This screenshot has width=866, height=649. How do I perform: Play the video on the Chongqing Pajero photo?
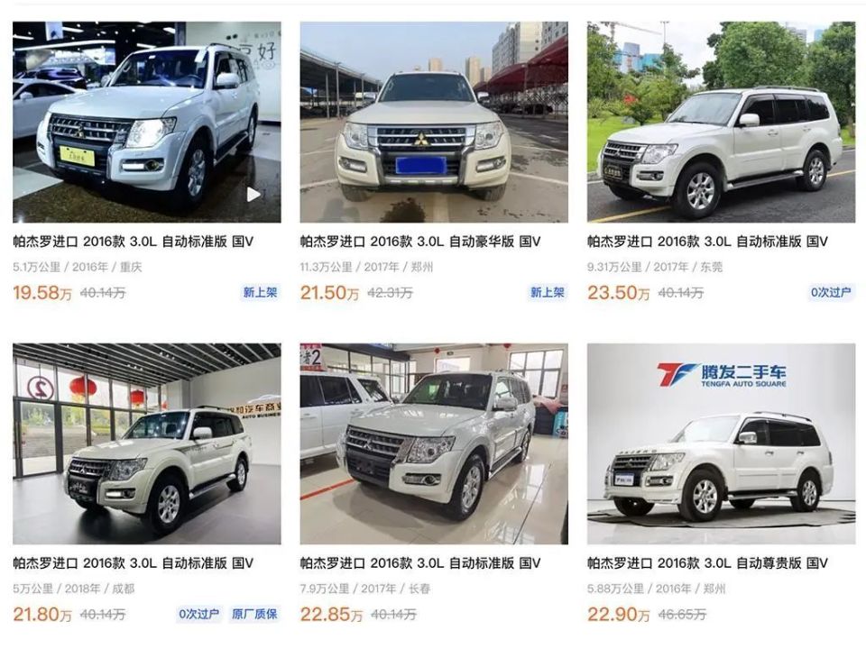pos(253,195)
